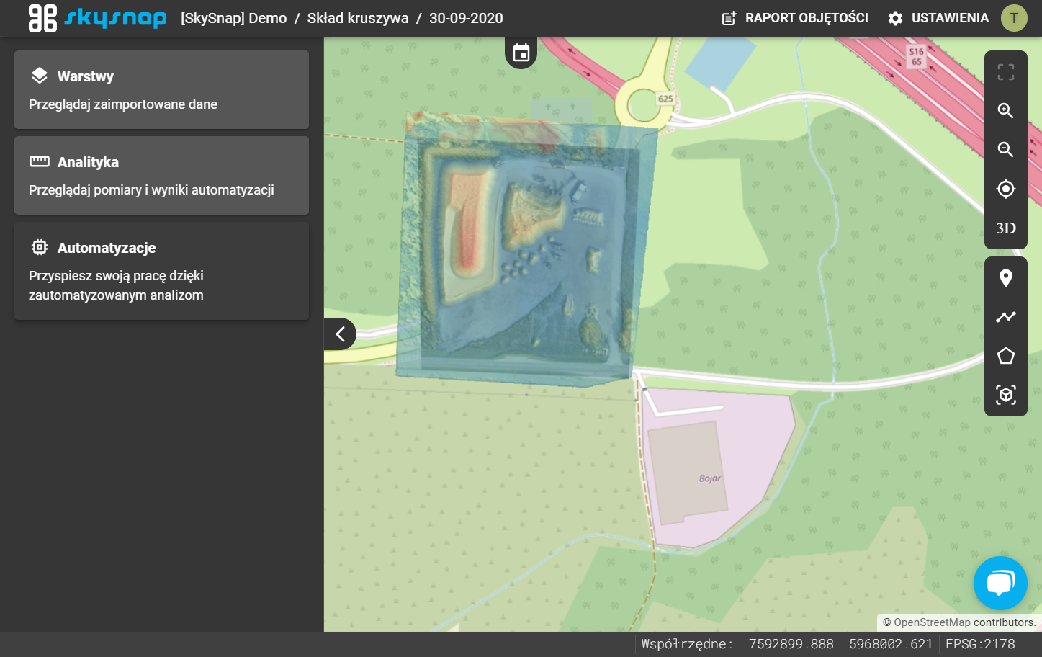
Task: Select the 30-09-2020 date breadcrumb
Action: 466,18
